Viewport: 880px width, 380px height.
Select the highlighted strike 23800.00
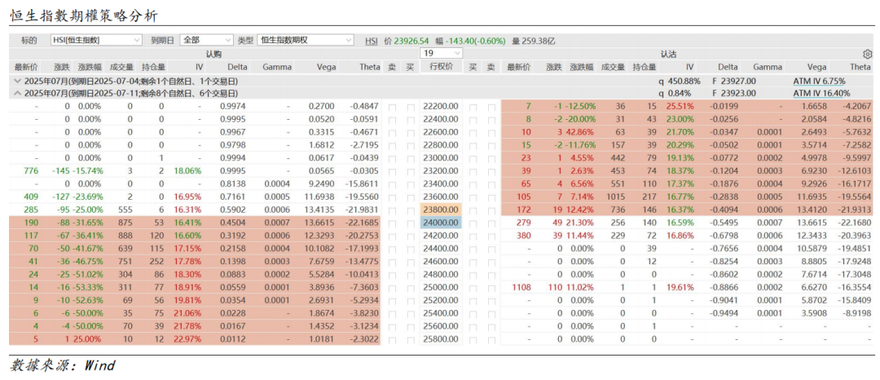click(441, 210)
